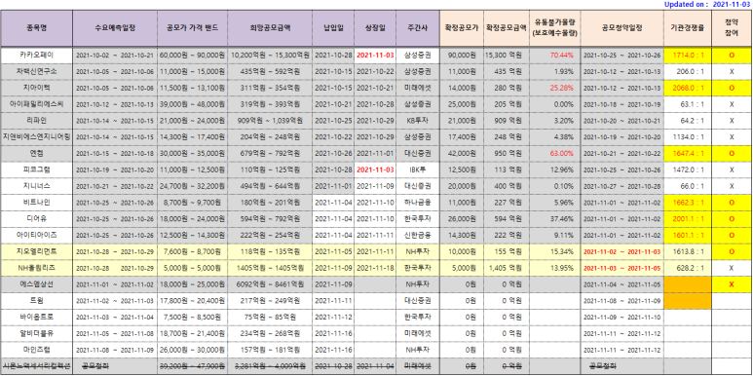Select the 1662.3 : 1 ratio cell
Image resolution: width=753 pixels, height=376 pixels.
coord(687,203)
